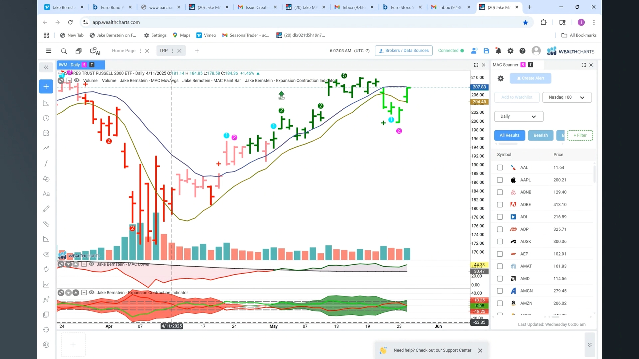
Task: Open the AI chat assistant icon
Action: click(x=95, y=51)
